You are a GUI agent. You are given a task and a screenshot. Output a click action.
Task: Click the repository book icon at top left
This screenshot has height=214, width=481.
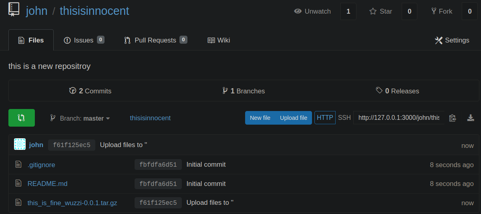[x=14, y=10]
